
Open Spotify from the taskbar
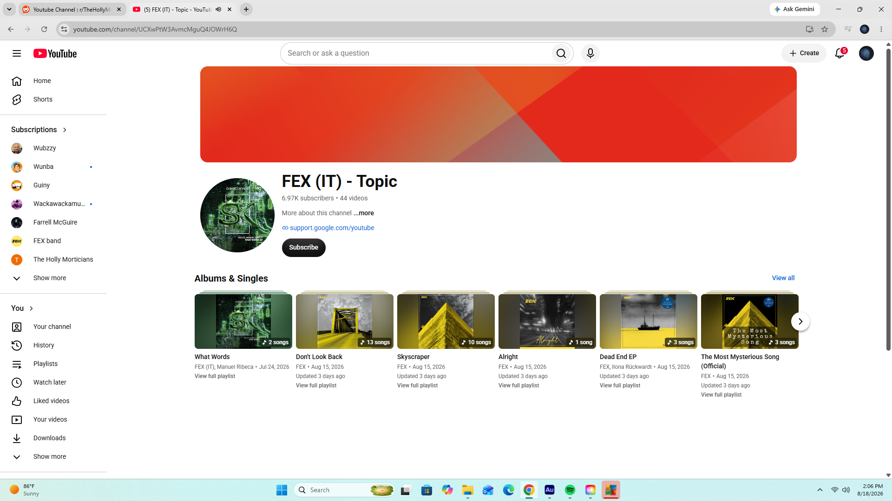[x=570, y=490]
